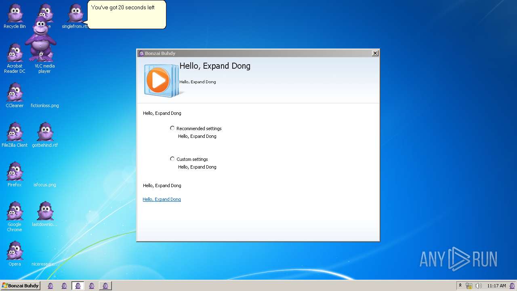Click the large 'Hello, Expand Dong' heading

[215, 66]
